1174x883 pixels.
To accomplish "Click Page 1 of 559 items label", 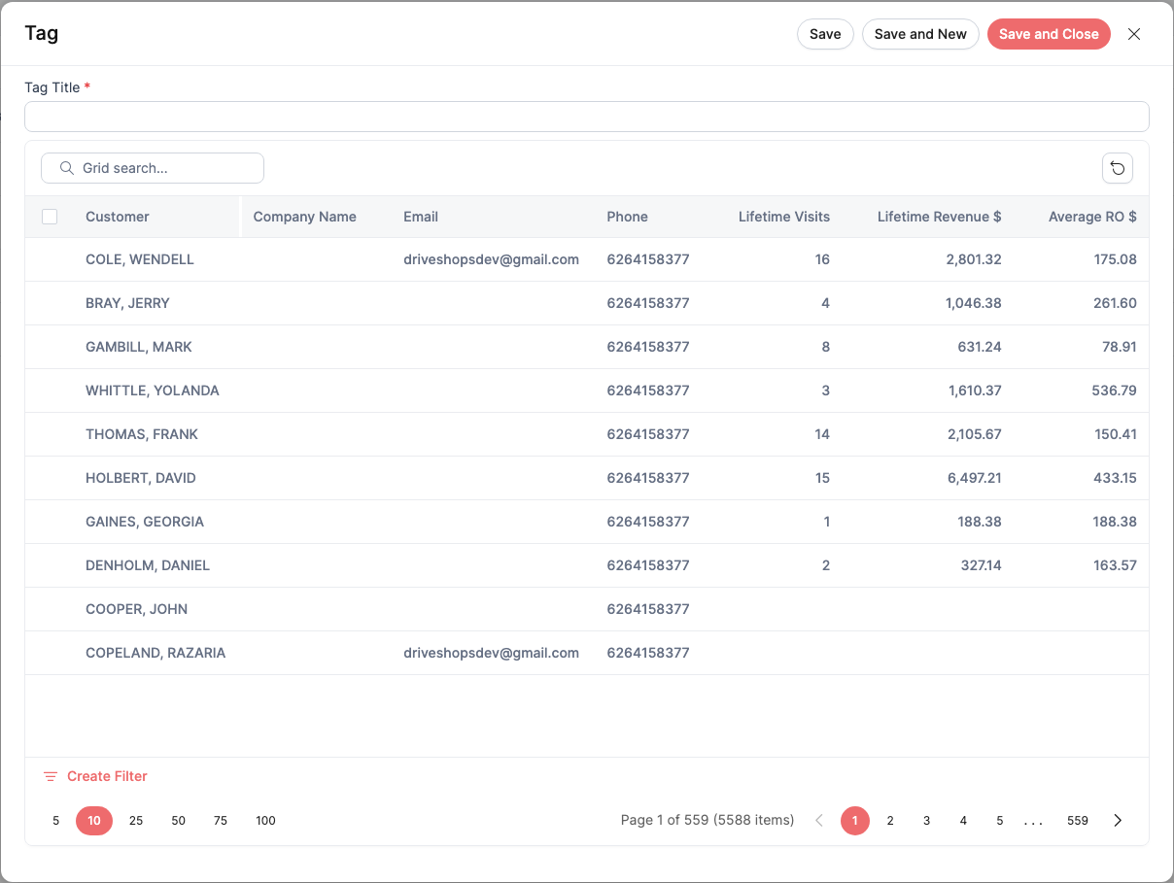I will coord(708,820).
